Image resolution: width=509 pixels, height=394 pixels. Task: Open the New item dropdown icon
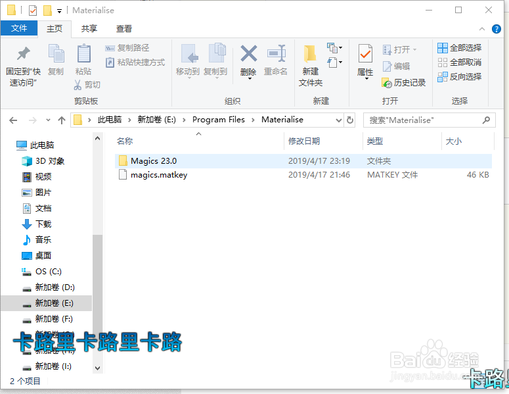pos(334,48)
